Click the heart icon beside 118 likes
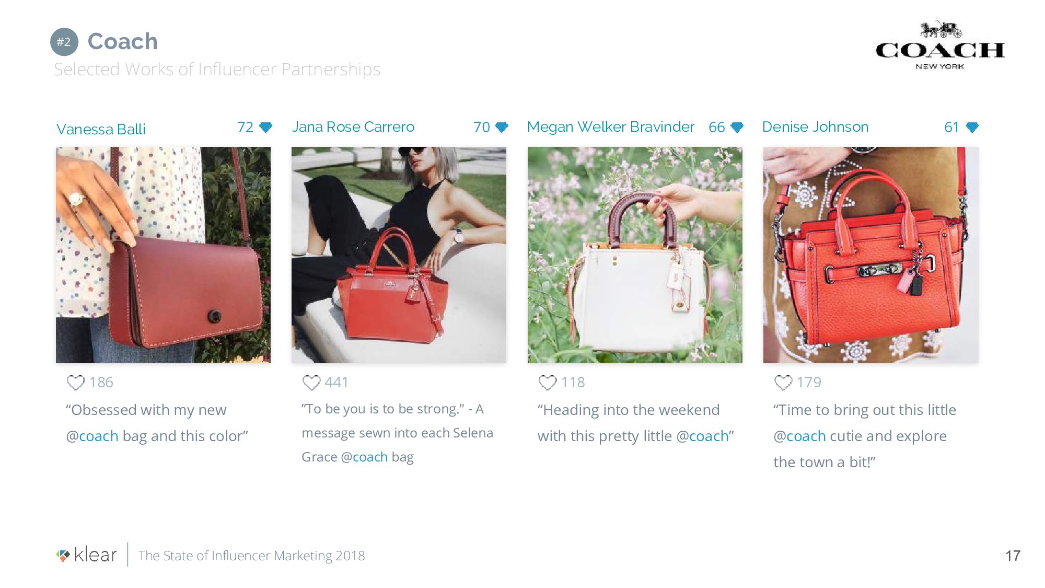Image resolution: width=1045 pixels, height=588 pixels. pos(548,383)
